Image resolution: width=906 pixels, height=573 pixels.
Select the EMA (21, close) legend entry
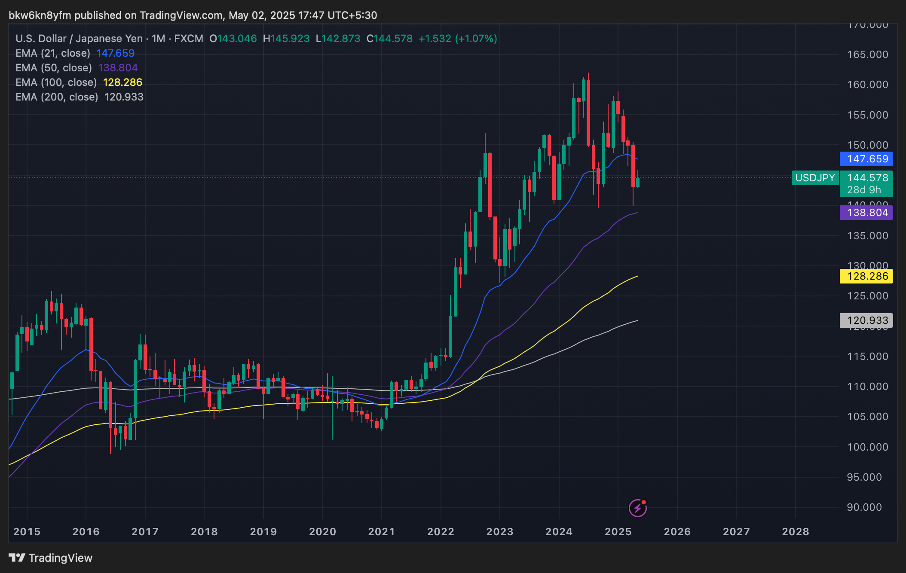53,53
